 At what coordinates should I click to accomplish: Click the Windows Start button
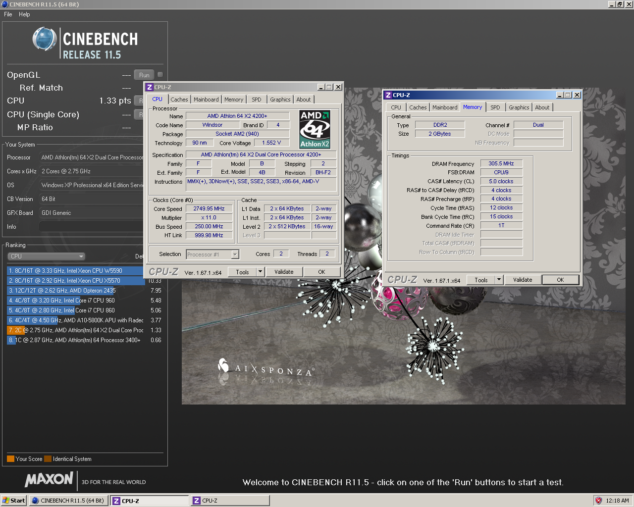[14, 501]
